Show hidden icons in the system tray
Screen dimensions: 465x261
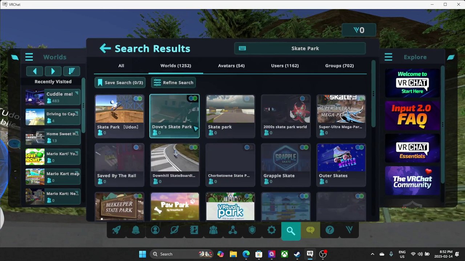point(372,254)
